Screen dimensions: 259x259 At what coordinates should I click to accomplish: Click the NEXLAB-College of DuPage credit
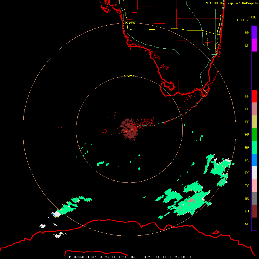(x=231, y=3)
